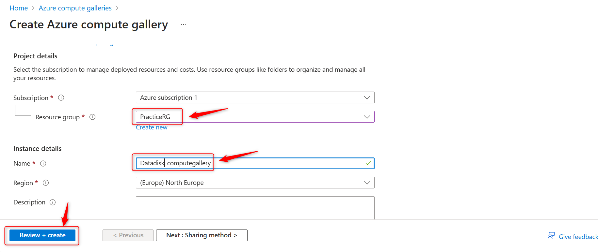Click Next: Sharing method button
The width and height of the screenshot is (598, 252).
pyautogui.click(x=202, y=235)
